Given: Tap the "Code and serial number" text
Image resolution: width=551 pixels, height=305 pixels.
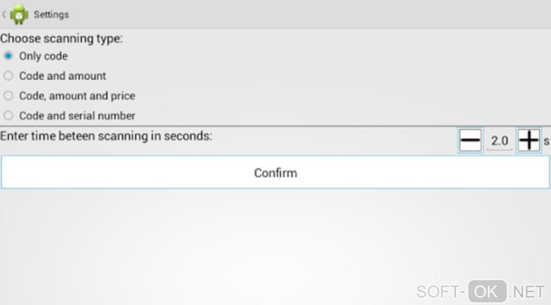Looking at the screenshot, I should [77, 116].
